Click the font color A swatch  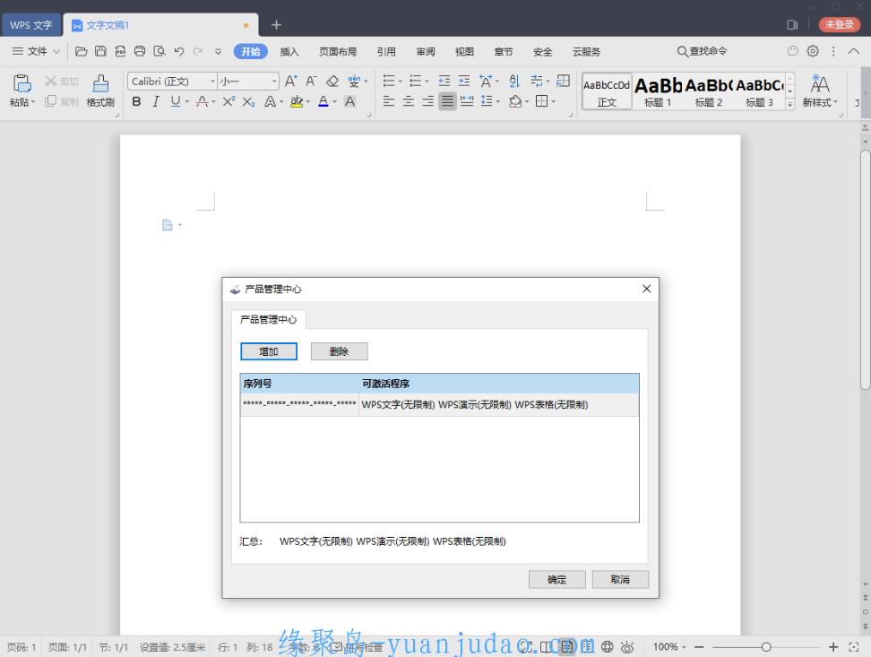[x=323, y=101]
